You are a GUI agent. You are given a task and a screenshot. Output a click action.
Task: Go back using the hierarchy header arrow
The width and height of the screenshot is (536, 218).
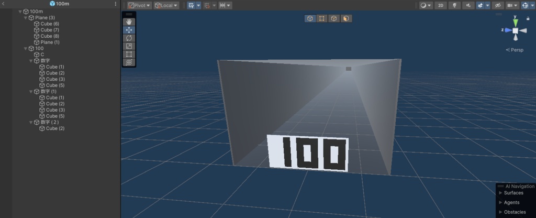3,4
